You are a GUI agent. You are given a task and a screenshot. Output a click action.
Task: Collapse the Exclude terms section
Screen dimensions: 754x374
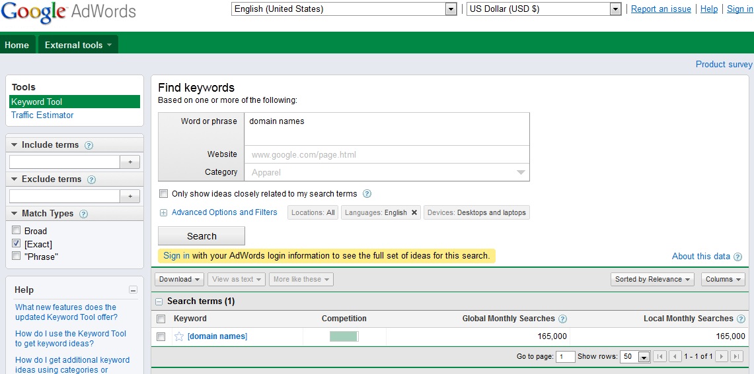pyautogui.click(x=14, y=179)
